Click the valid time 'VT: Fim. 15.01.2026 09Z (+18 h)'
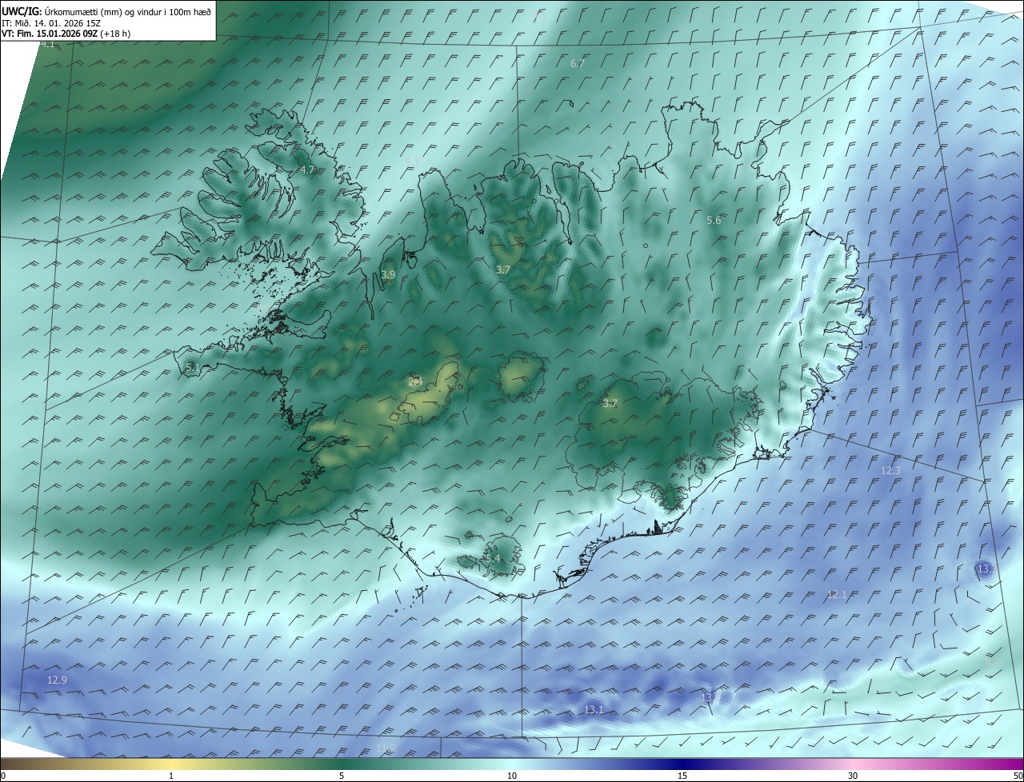 [x=66, y=34]
